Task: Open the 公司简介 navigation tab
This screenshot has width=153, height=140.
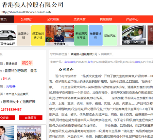Action: pyautogui.click(x=27, y=19)
